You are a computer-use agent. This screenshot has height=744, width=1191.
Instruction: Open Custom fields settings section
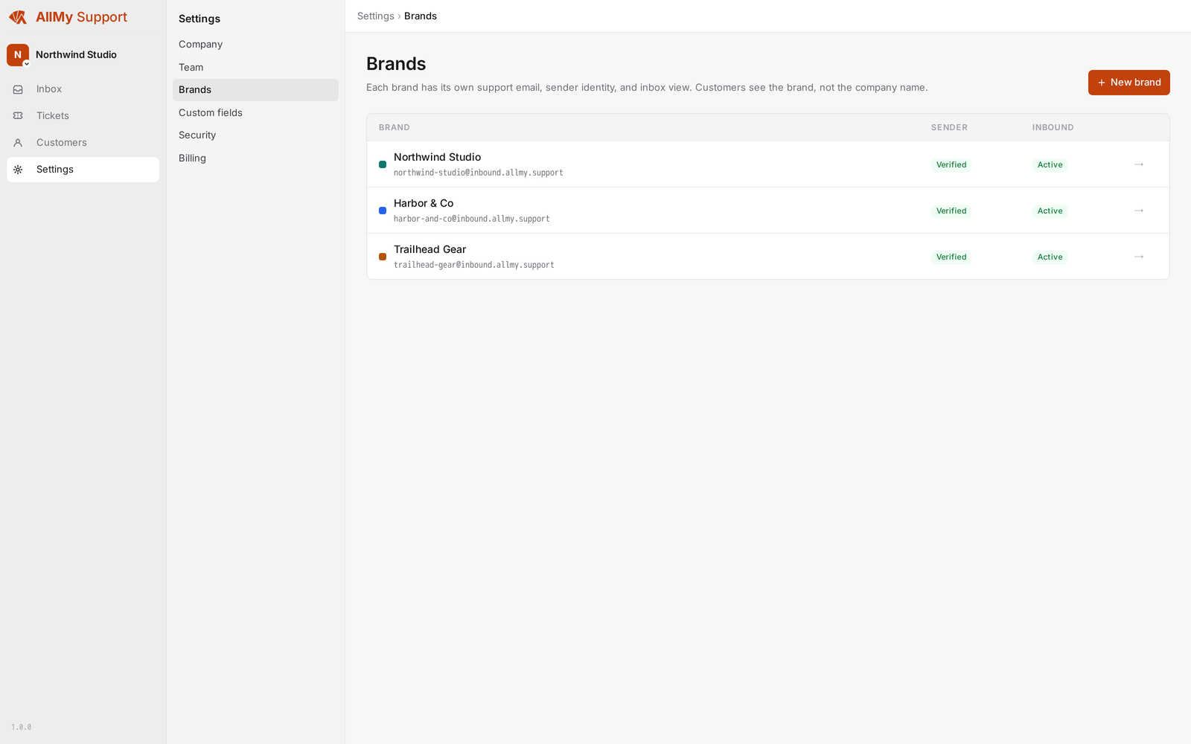coord(255,113)
